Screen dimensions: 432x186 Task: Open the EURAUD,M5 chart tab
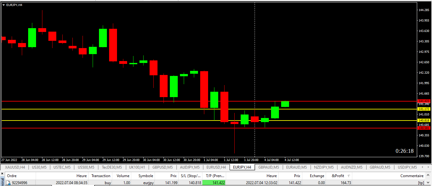(x=296, y=167)
